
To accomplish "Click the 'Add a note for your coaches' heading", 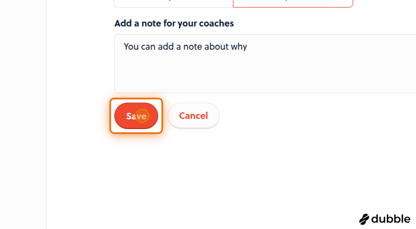I will pos(174,23).
